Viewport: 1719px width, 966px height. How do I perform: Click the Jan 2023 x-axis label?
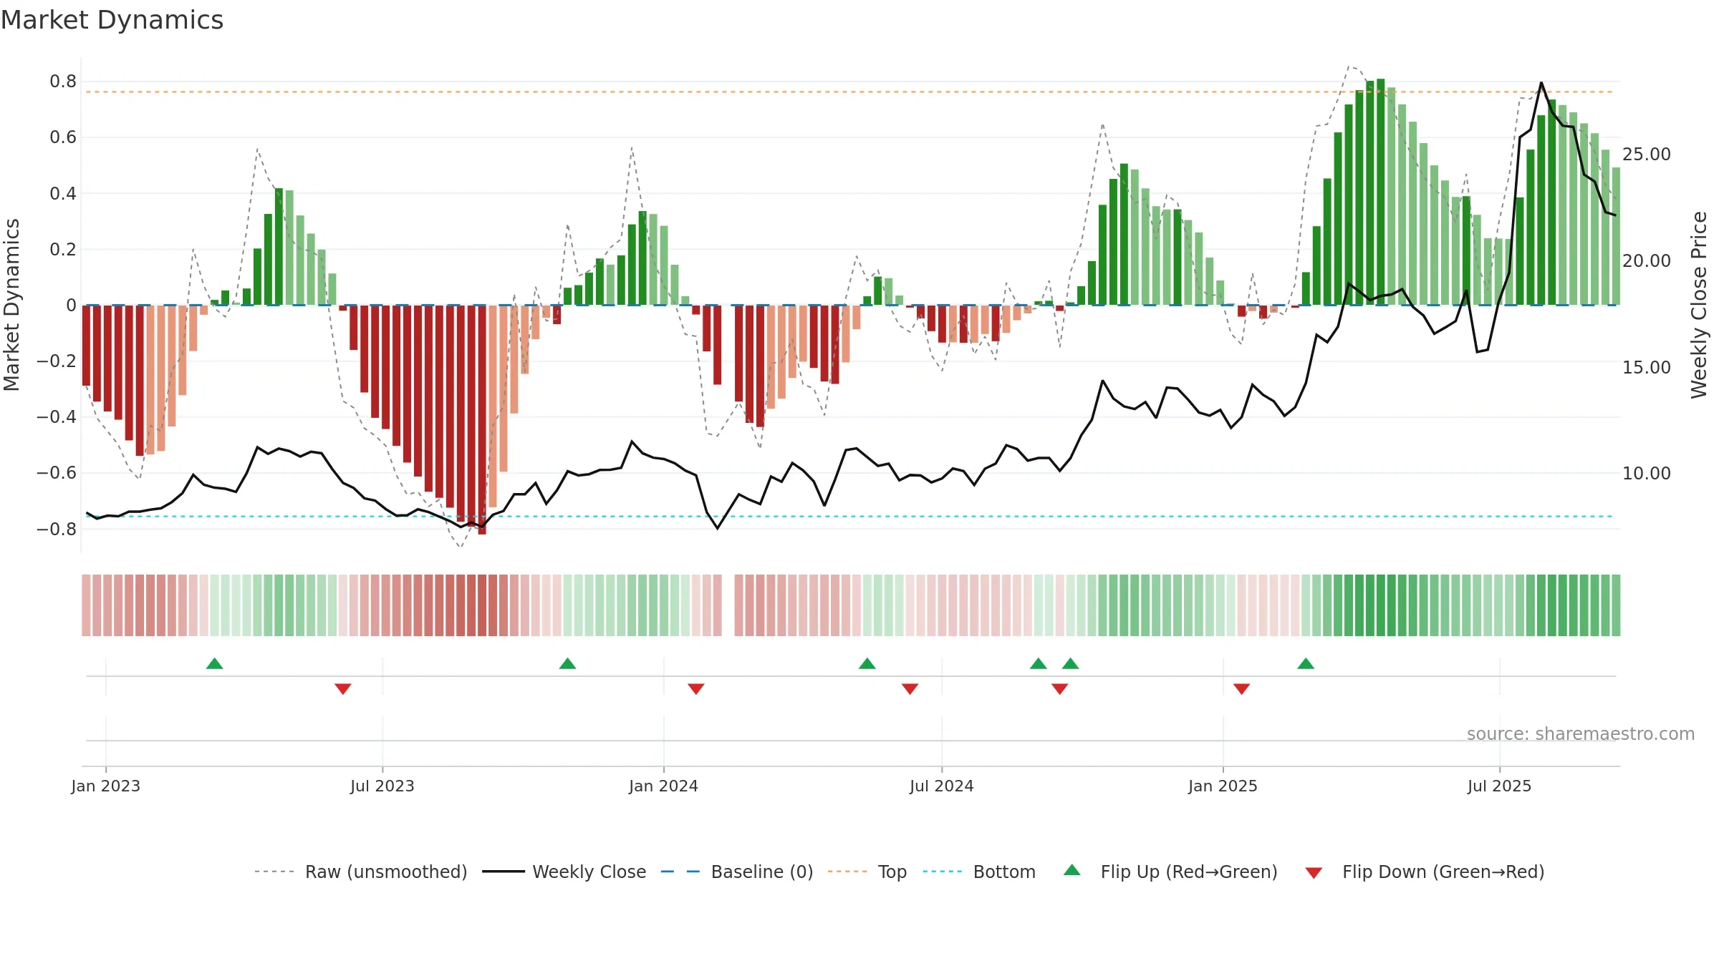pos(106,786)
